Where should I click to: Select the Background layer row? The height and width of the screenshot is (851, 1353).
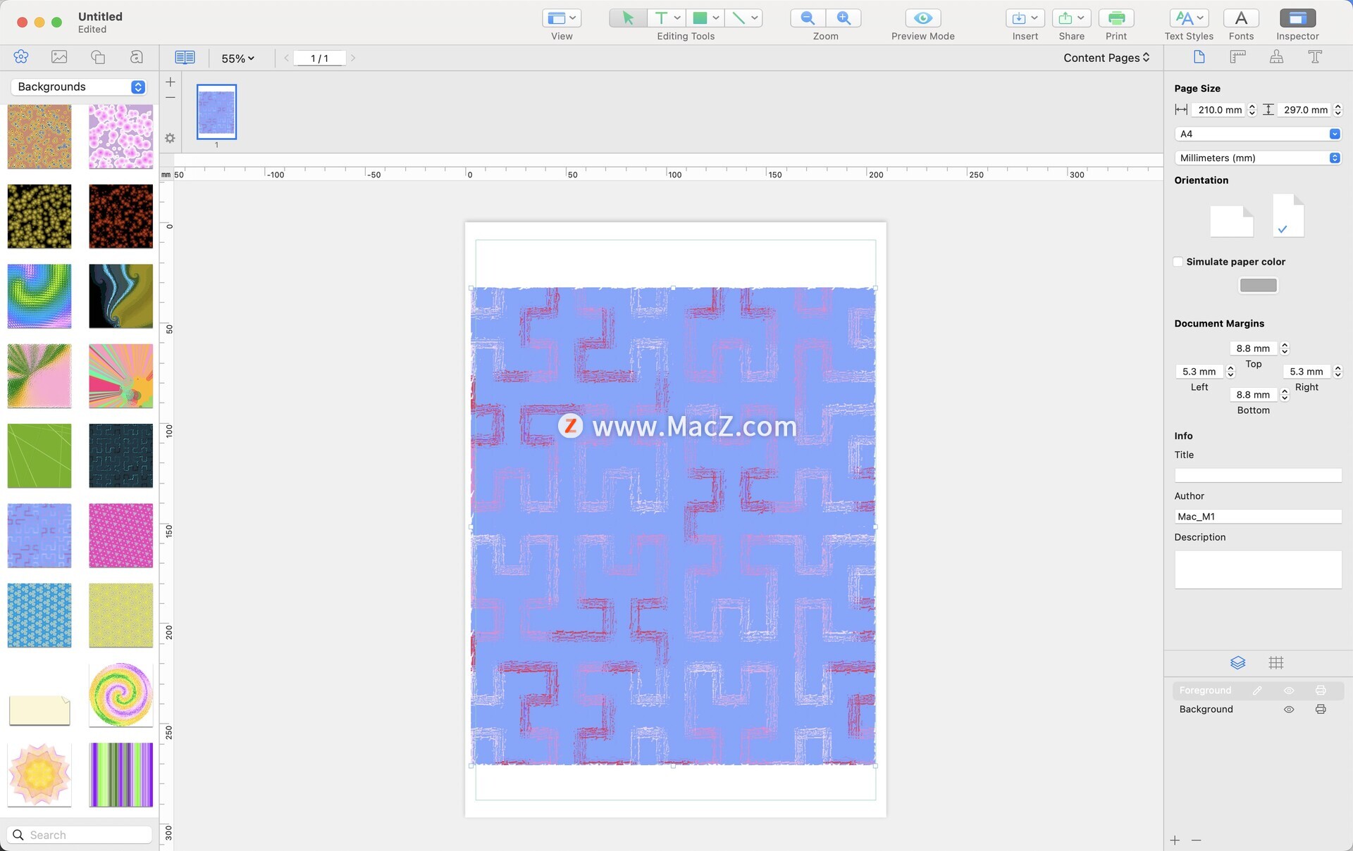pos(1257,710)
